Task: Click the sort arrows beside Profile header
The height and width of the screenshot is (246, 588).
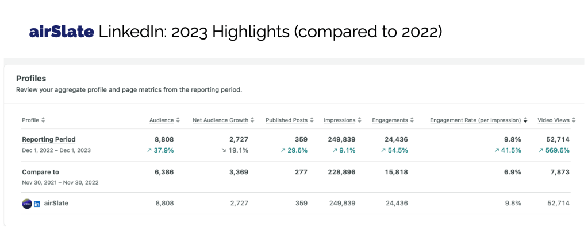Action: [x=43, y=120]
